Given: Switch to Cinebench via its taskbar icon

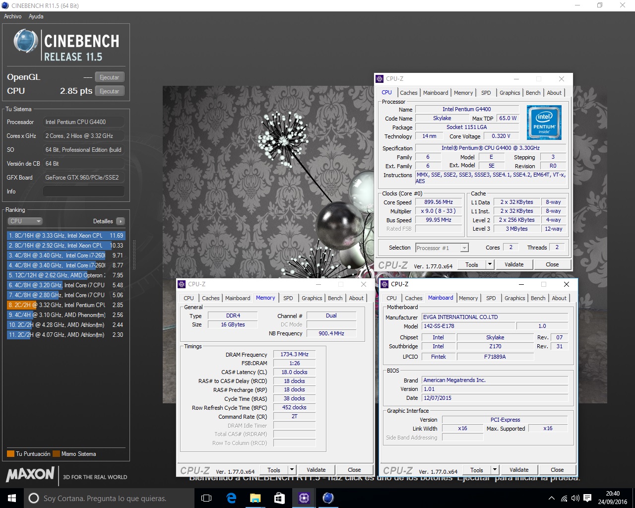Looking at the screenshot, I should click(328, 498).
